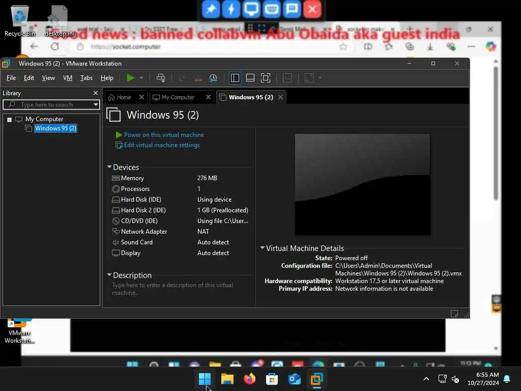Start the VM with the green play button
The image size is (521, 391).
pyautogui.click(x=131, y=78)
